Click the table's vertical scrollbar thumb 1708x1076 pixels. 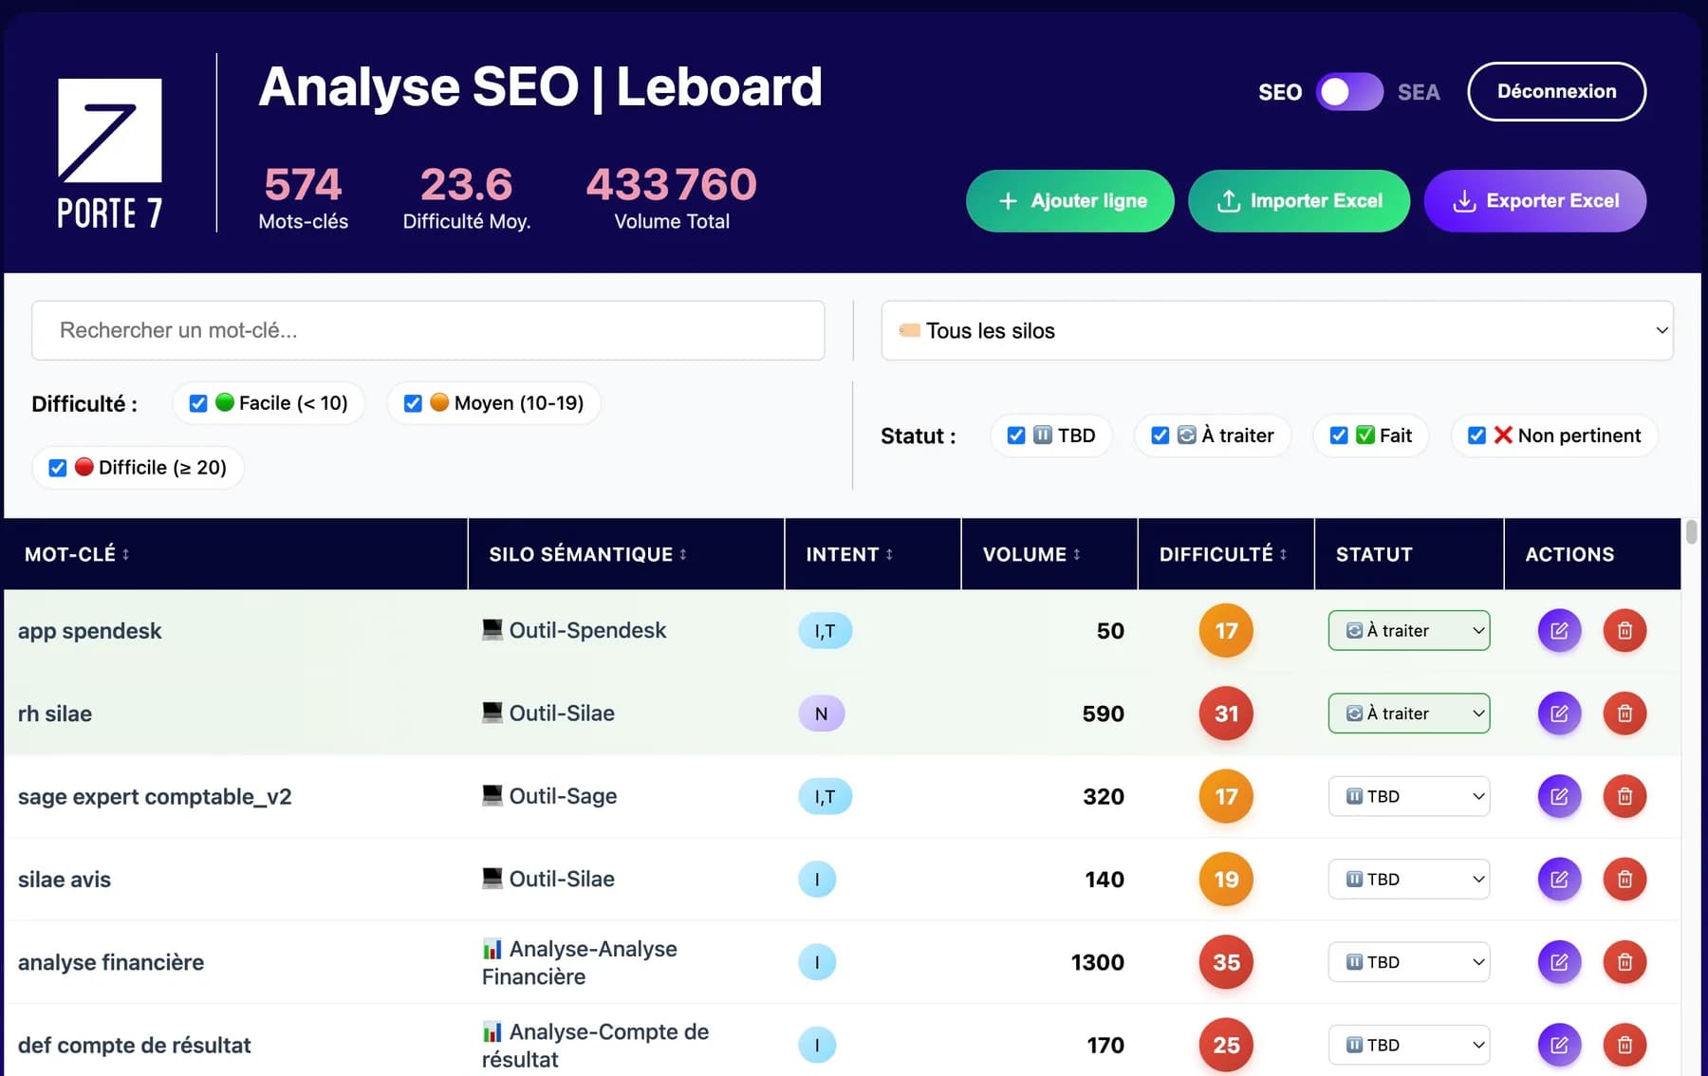1691,531
